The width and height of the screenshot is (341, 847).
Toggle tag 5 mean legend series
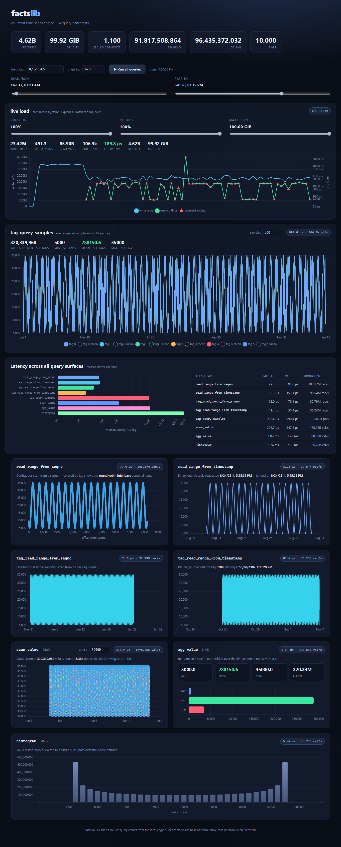point(267,344)
